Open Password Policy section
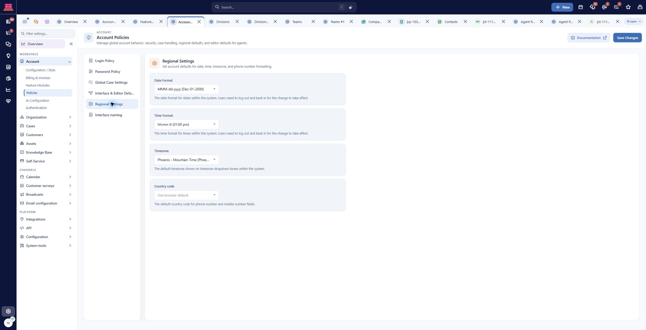The height and width of the screenshot is (330, 646). click(112, 72)
